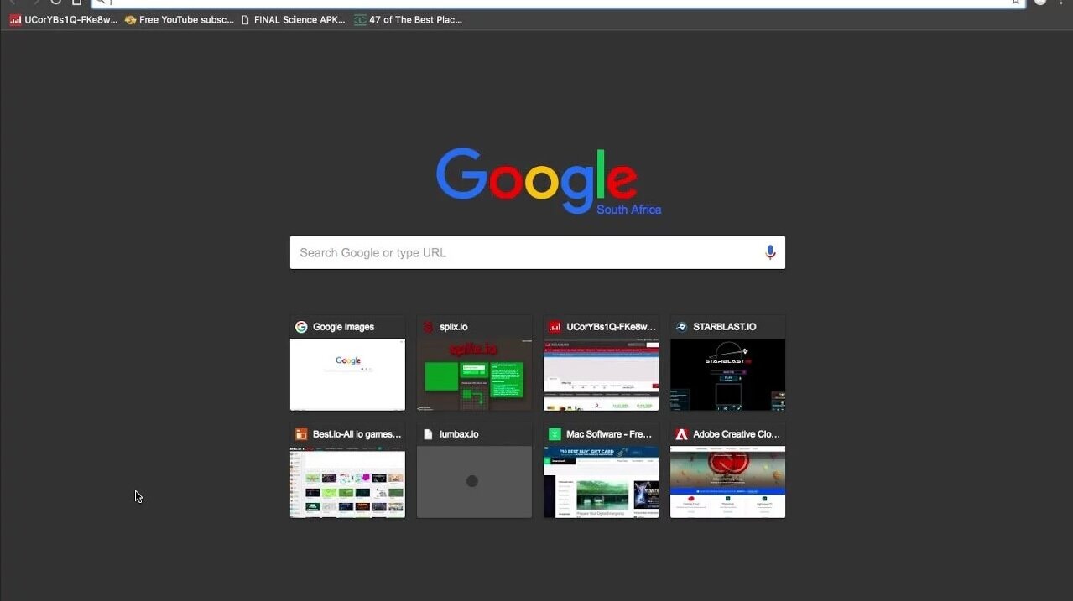Open the STARBLAST.IO shortcut tile
Screen dimensions: 1073x601
click(x=727, y=363)
